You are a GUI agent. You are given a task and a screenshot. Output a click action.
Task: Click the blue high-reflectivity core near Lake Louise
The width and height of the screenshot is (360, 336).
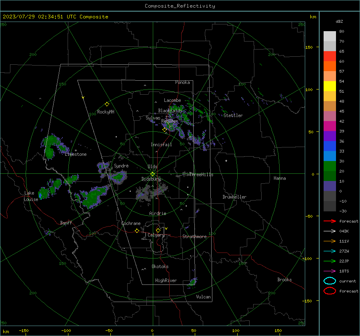[x=40, y=195]
